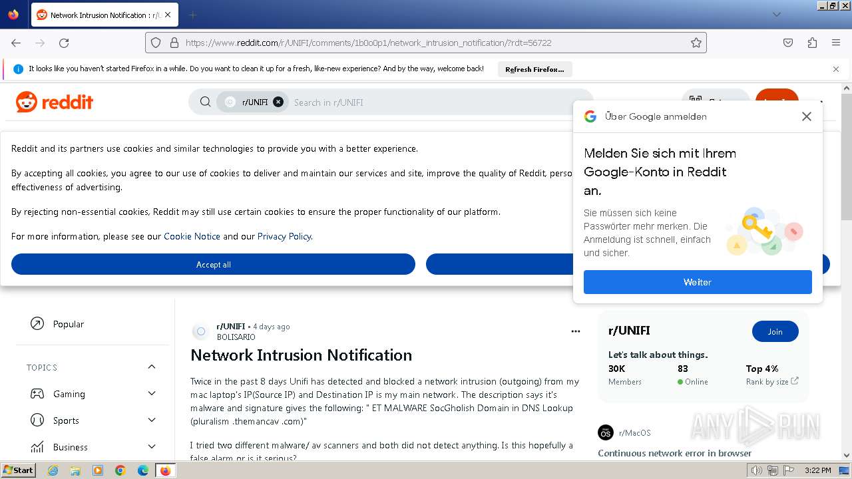
Task: Accept all cookies
Action: 213,264
